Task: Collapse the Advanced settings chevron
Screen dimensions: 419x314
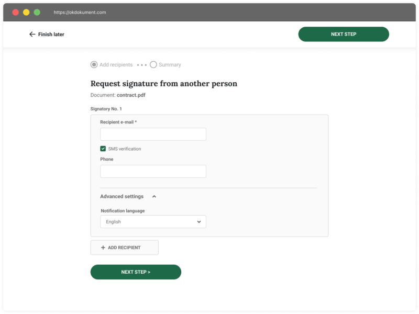Action: 154,197
